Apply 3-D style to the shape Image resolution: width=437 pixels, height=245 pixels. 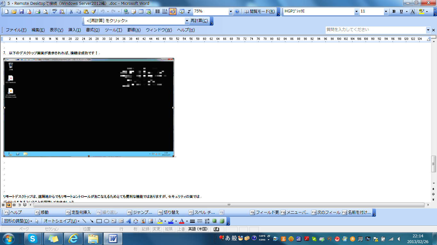click(x=222, y=221)
